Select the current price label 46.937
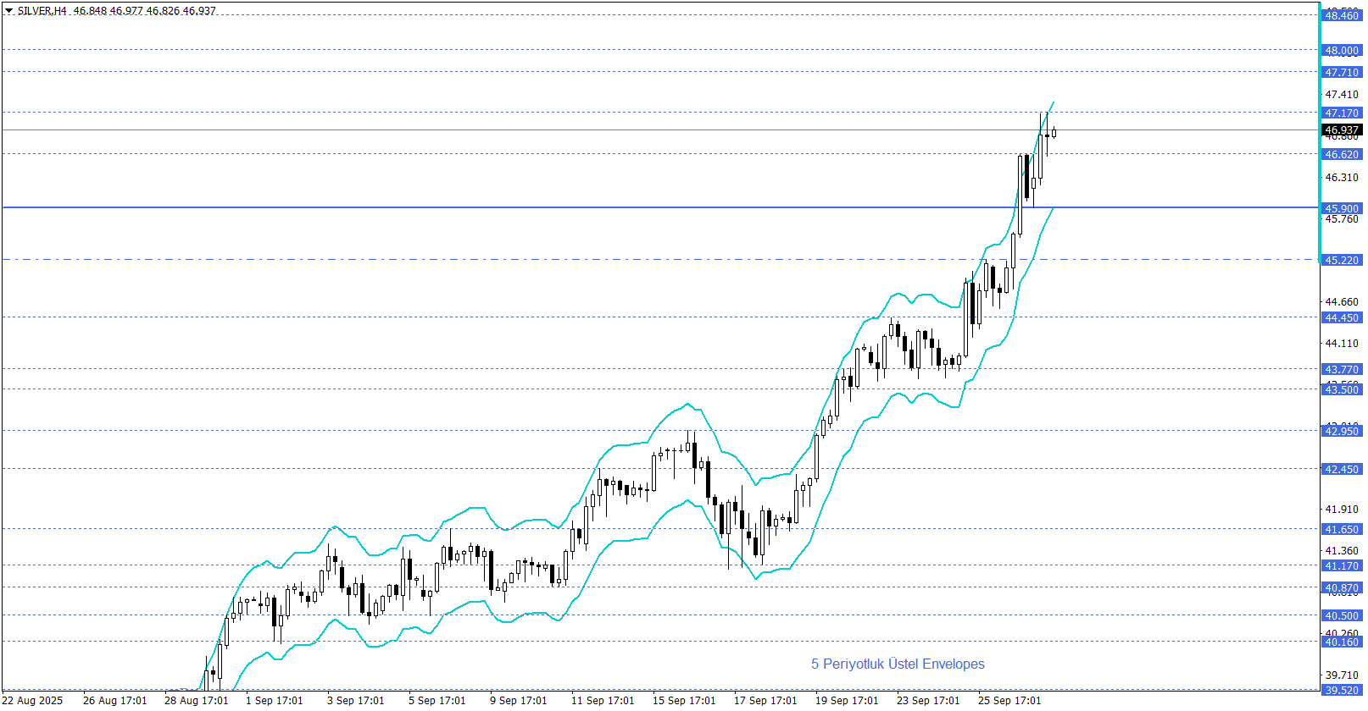Viewport: 1368px width, 711px height. [x=1342, y=130]
